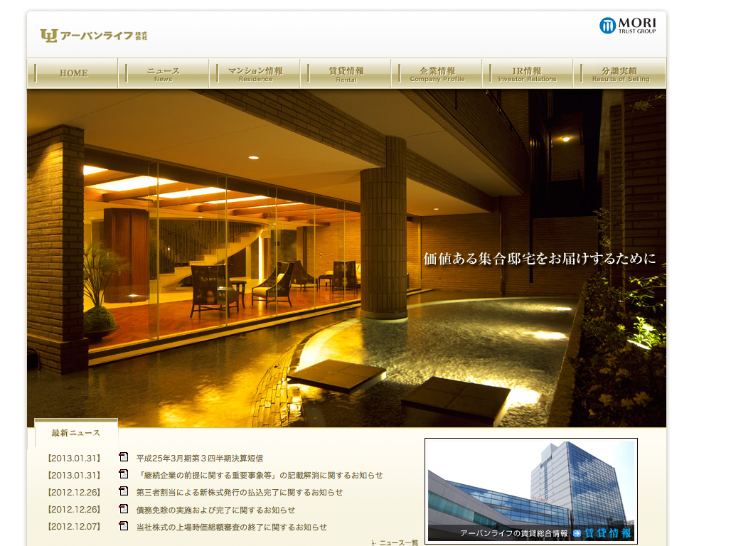Open IR情報 Investor Relations page
The image size is (731, 546).
[528, 74]
